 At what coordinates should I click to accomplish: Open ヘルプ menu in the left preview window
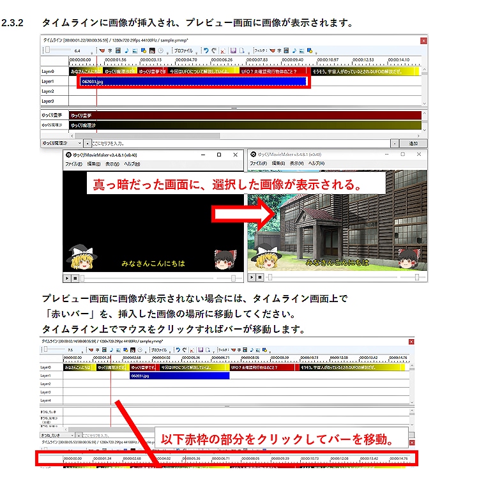132,164
